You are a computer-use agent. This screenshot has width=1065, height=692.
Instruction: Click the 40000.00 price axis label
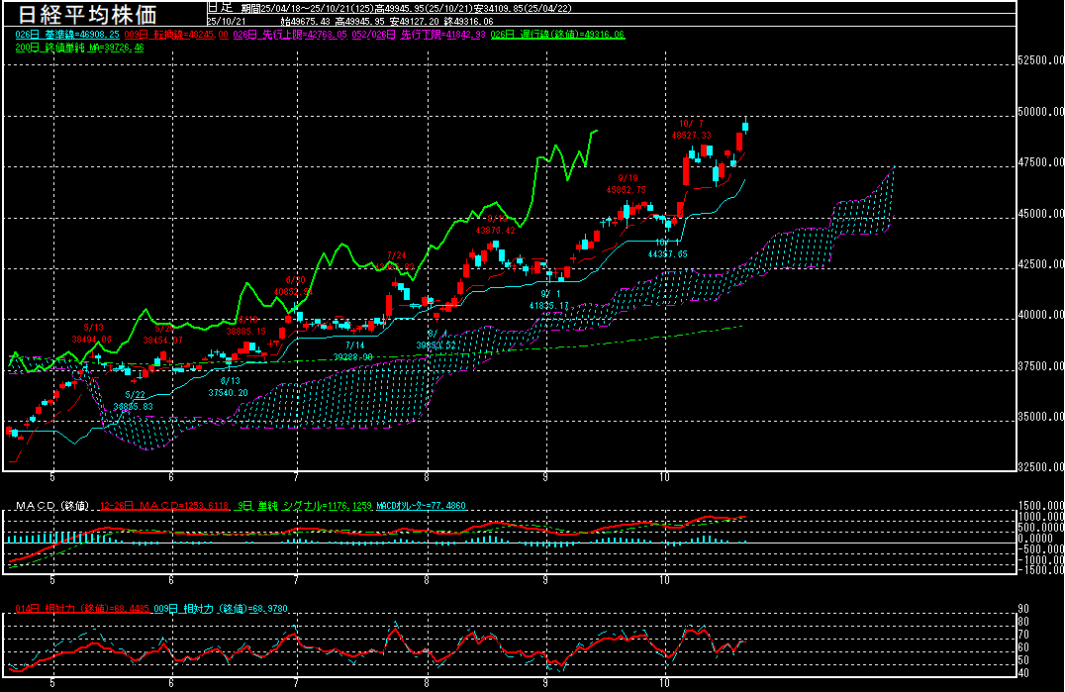pyautogui.click(x=1040, y=315)
